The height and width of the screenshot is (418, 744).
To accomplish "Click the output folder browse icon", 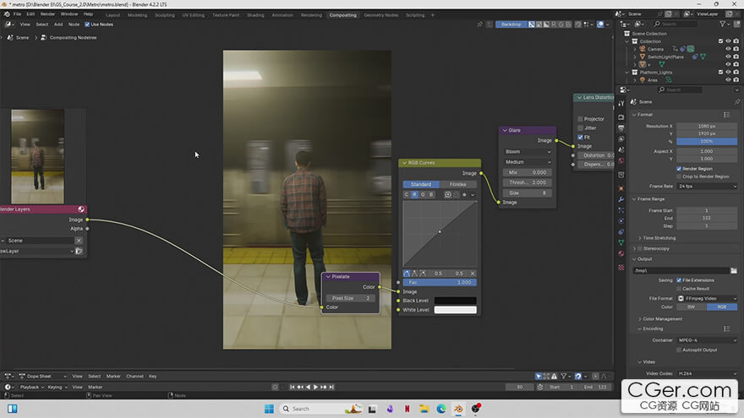I will 734,270.
